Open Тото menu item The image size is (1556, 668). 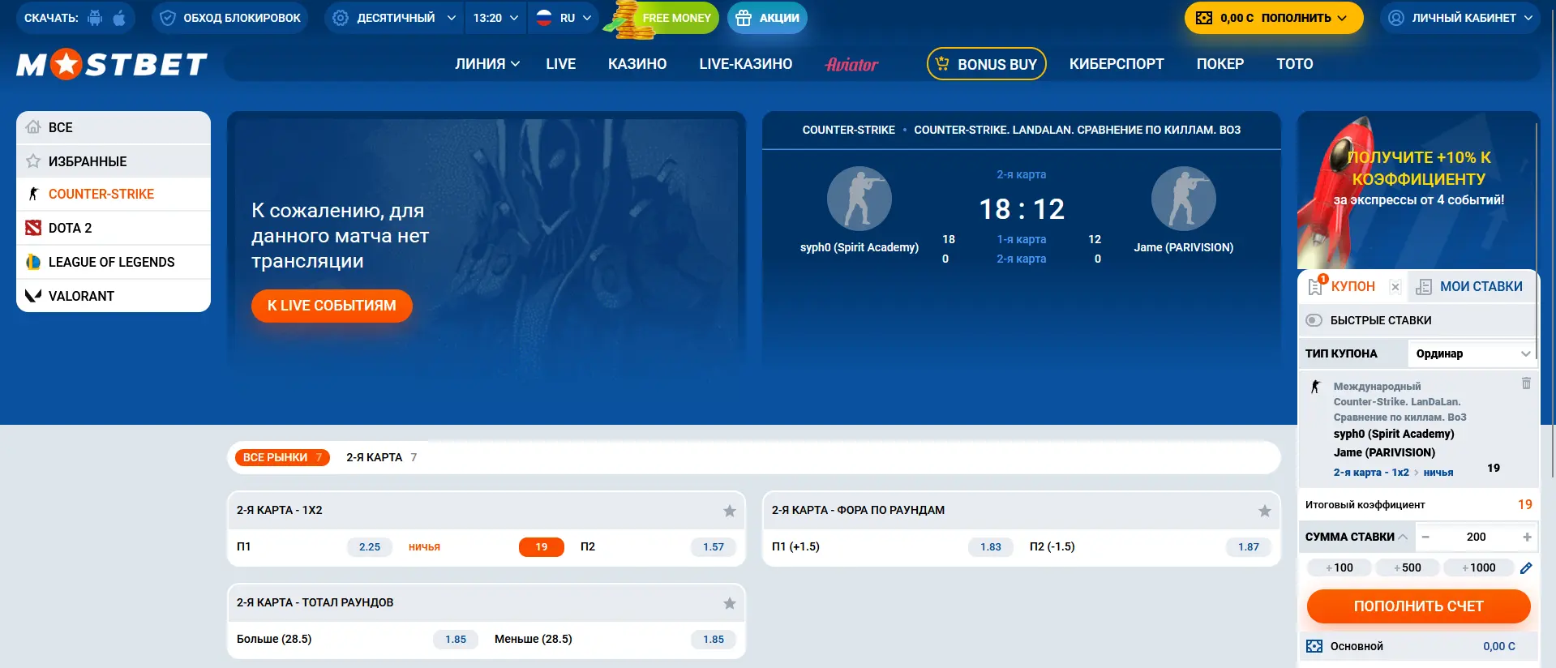(1295, 64)
